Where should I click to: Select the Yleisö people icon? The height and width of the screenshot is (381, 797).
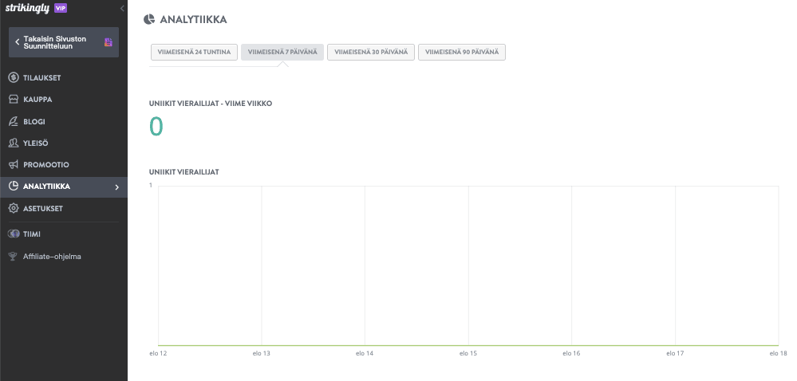[x=14, y=143]
